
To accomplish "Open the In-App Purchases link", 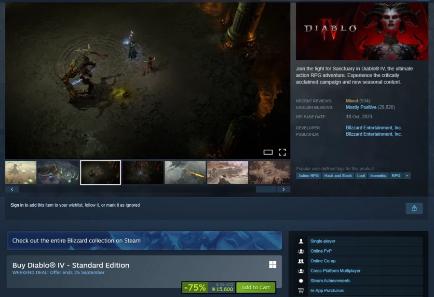I will tap(327, 291).
